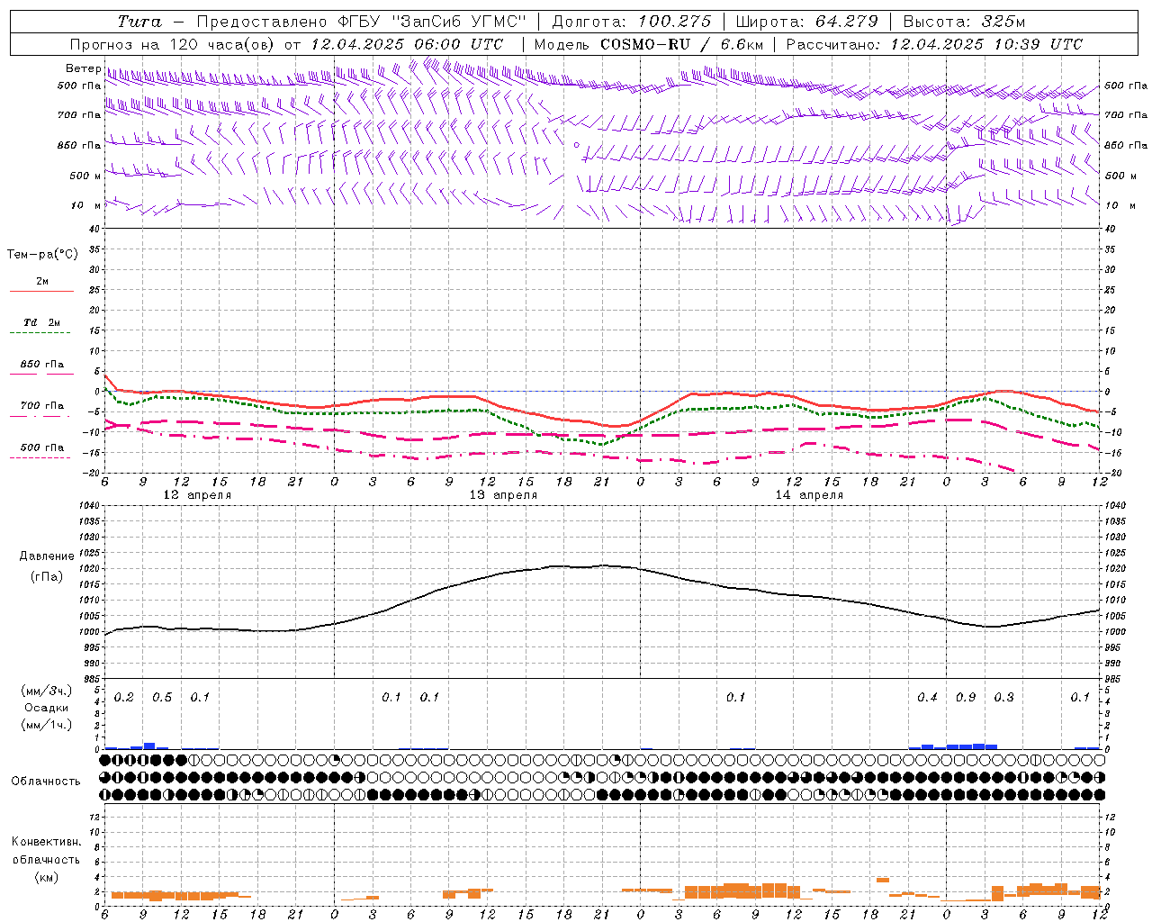Click the forecast start "12.04.2025 06:00 UTC"
This screenshot has height=922, width=1152.
[x=407, y=44]
